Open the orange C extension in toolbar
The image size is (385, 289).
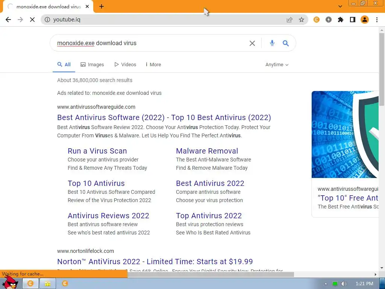point(317,20)
